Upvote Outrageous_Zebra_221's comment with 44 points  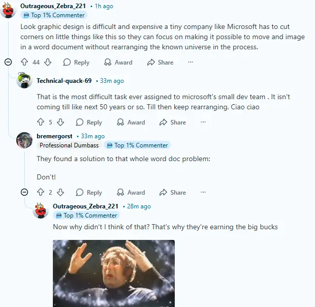tap(24, 62)
